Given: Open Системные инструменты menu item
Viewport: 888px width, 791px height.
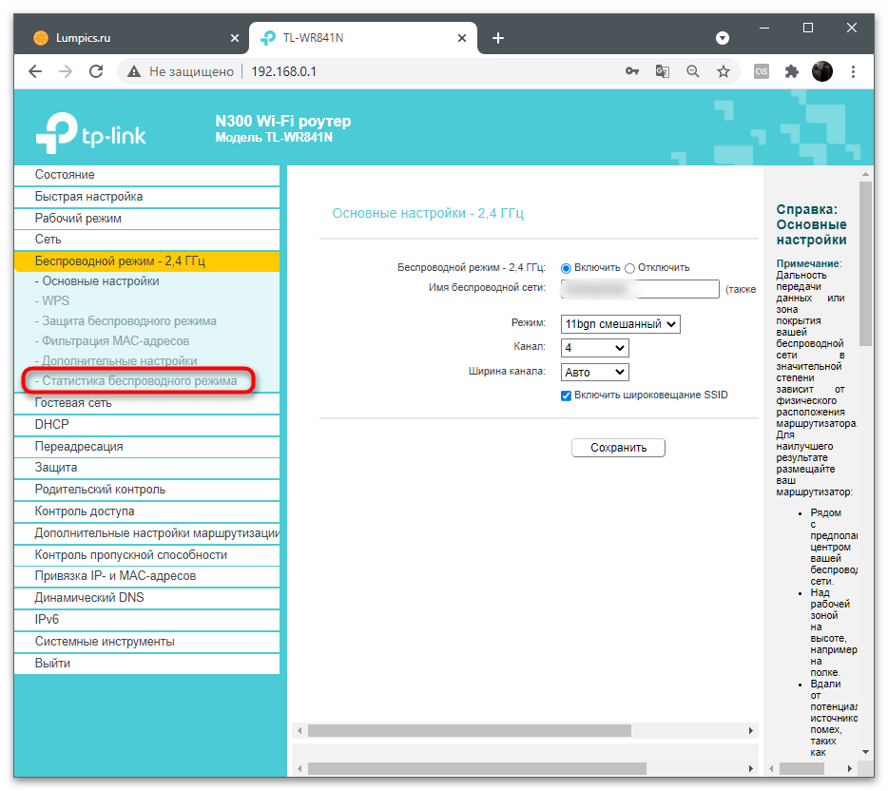Looking at the screenshot, I should (x=146, y=642).
